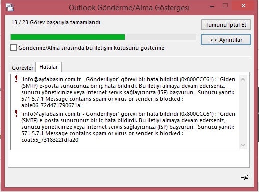Click the '13 / 23 Görev başarıyla tamamlandı' status text
Image resolution: width=259 pixels, height=192 pixels.
[x=56, y=22]
